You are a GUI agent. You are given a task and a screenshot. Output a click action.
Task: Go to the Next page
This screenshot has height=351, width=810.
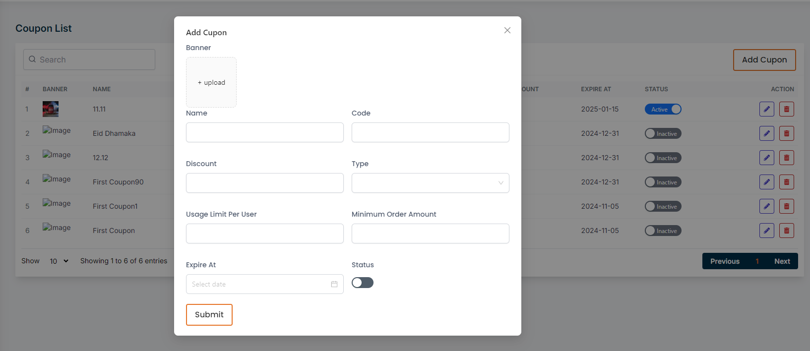[x=782, y=261]
